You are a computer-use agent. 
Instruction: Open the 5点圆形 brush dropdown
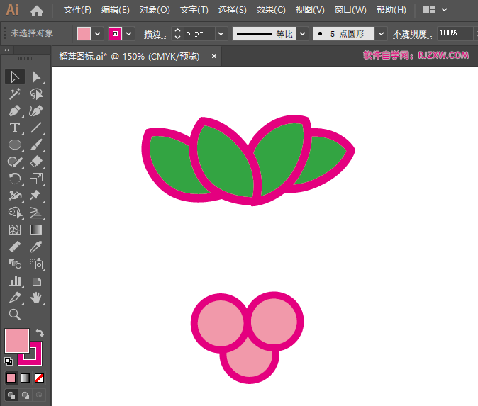click(382, 33)
